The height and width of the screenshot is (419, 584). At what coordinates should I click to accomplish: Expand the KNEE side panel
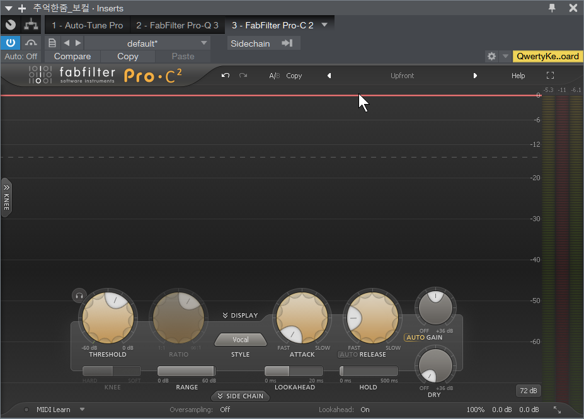point(6,197)
